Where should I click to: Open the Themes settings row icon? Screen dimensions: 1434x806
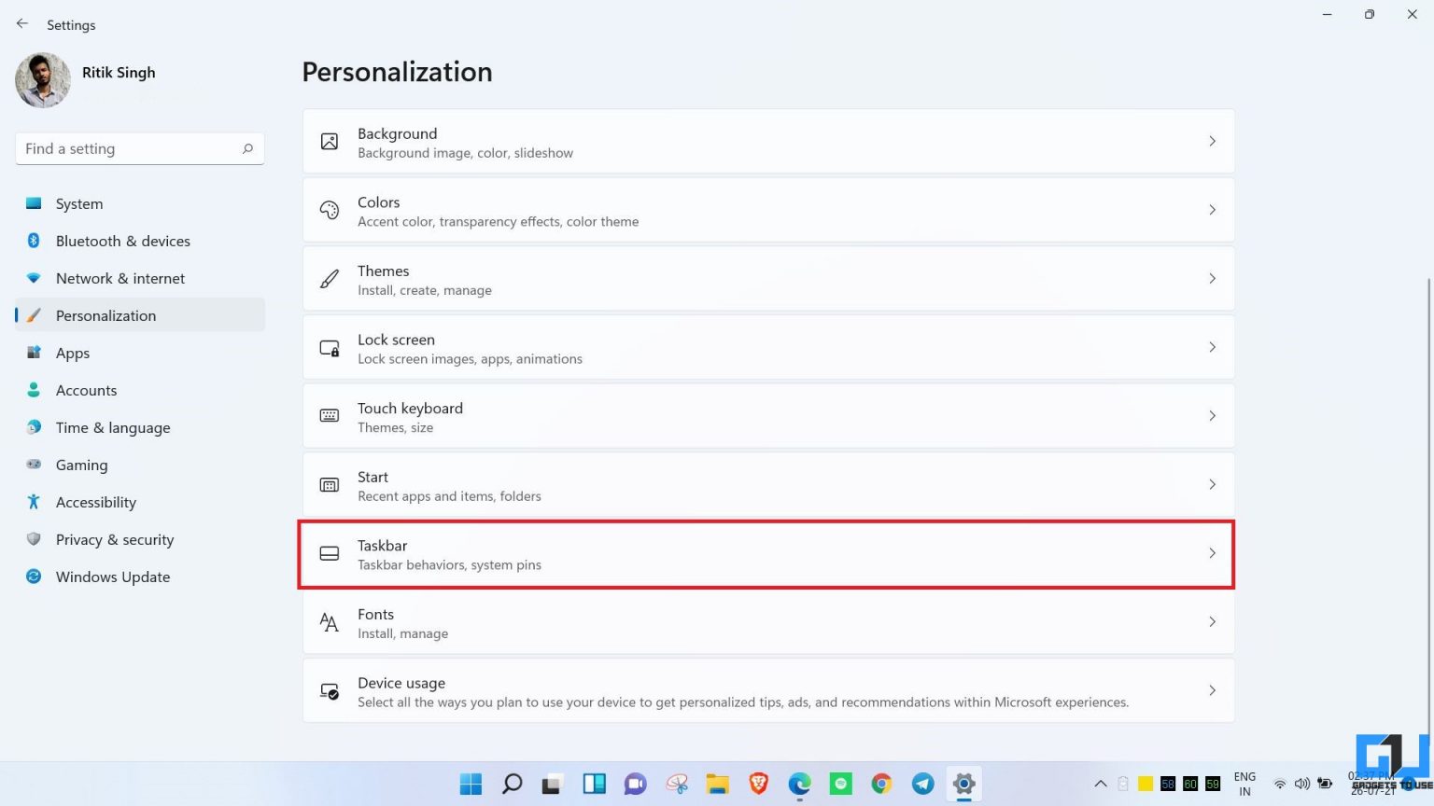point(329,278)
